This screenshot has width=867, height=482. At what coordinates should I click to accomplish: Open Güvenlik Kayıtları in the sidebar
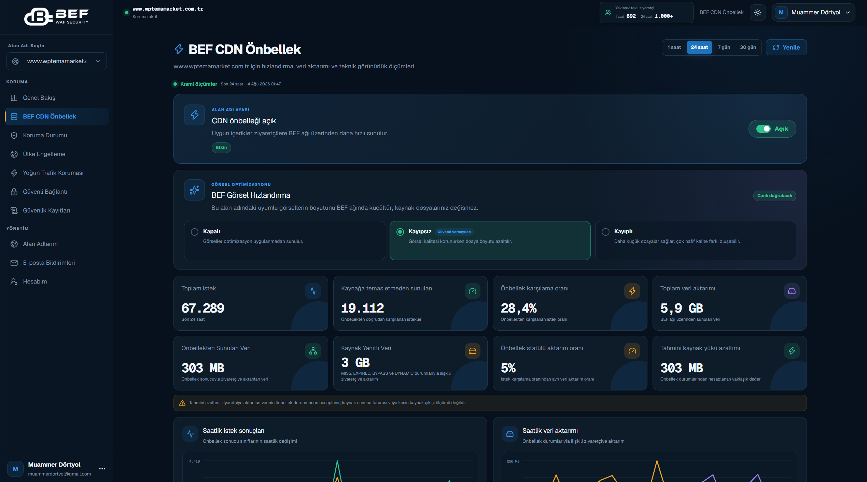click(57, 210)
